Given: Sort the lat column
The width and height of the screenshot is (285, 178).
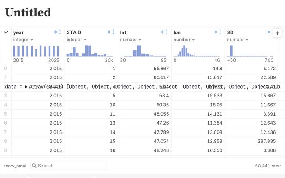Looking at the screenshot, I should tap(163, 32).
